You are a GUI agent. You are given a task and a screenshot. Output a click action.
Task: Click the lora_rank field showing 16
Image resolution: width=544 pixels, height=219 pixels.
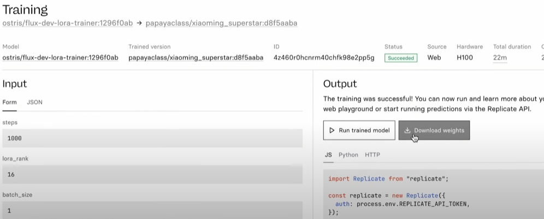(152, 175)
